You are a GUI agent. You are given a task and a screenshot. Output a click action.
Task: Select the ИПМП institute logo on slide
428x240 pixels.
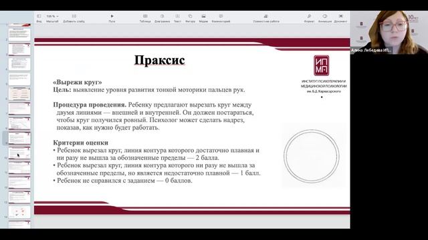[x=321, y=65]
